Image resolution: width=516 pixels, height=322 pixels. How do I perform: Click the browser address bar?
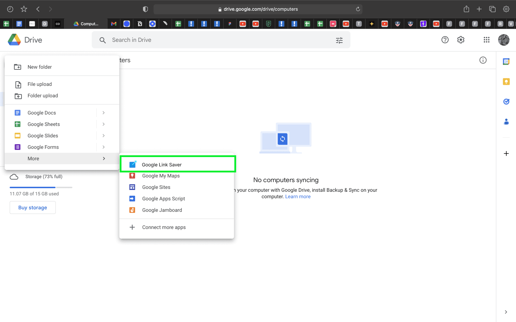point(258,9)
